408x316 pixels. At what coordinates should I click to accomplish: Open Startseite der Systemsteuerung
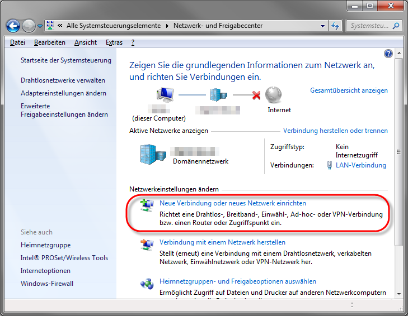coord(66,60)
